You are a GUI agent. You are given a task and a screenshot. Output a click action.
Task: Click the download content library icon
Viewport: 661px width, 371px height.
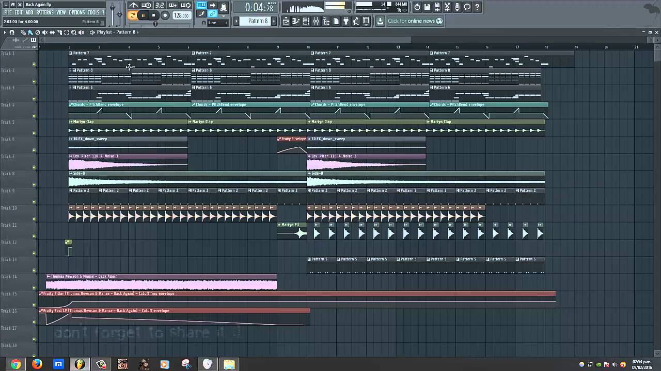[380, 21]
